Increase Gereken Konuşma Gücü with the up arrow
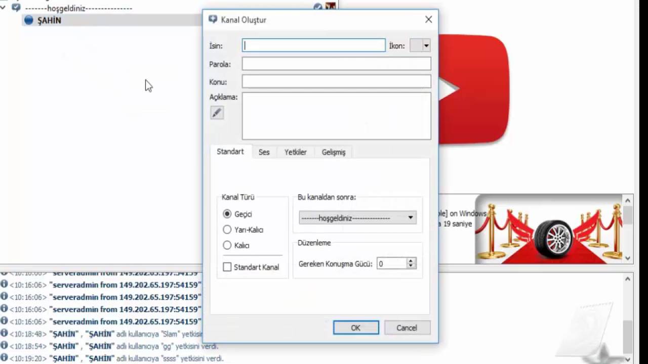Screen dimensions: 648x364 pos(411,261)
